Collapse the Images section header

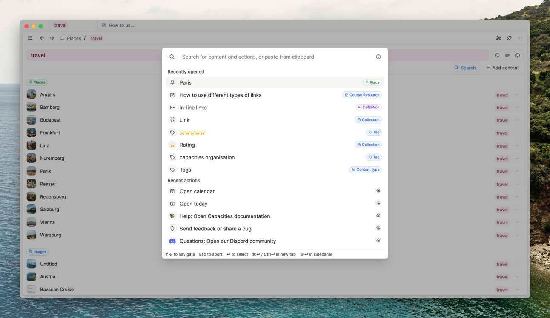click(37, 252)
